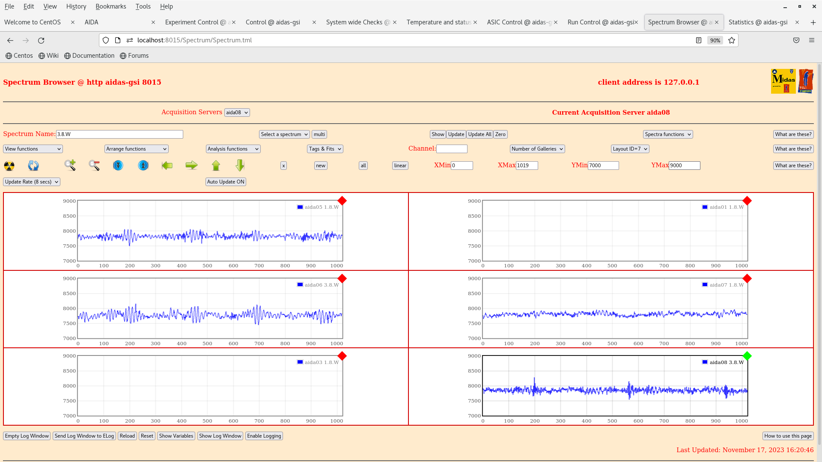Switch to the Run Control tab

tap(600, 22)
